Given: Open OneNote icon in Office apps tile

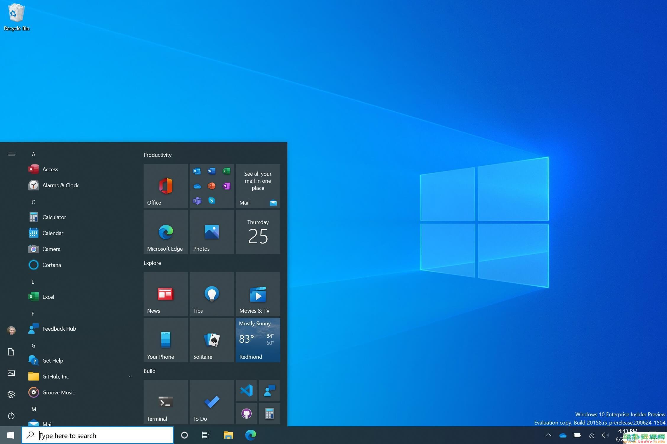Looking at the screenshot, I should tap(226, 186).
